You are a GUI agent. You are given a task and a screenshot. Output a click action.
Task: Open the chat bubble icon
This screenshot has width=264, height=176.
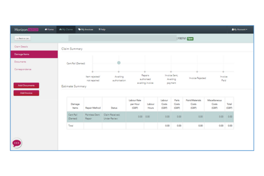coord(17,143)
